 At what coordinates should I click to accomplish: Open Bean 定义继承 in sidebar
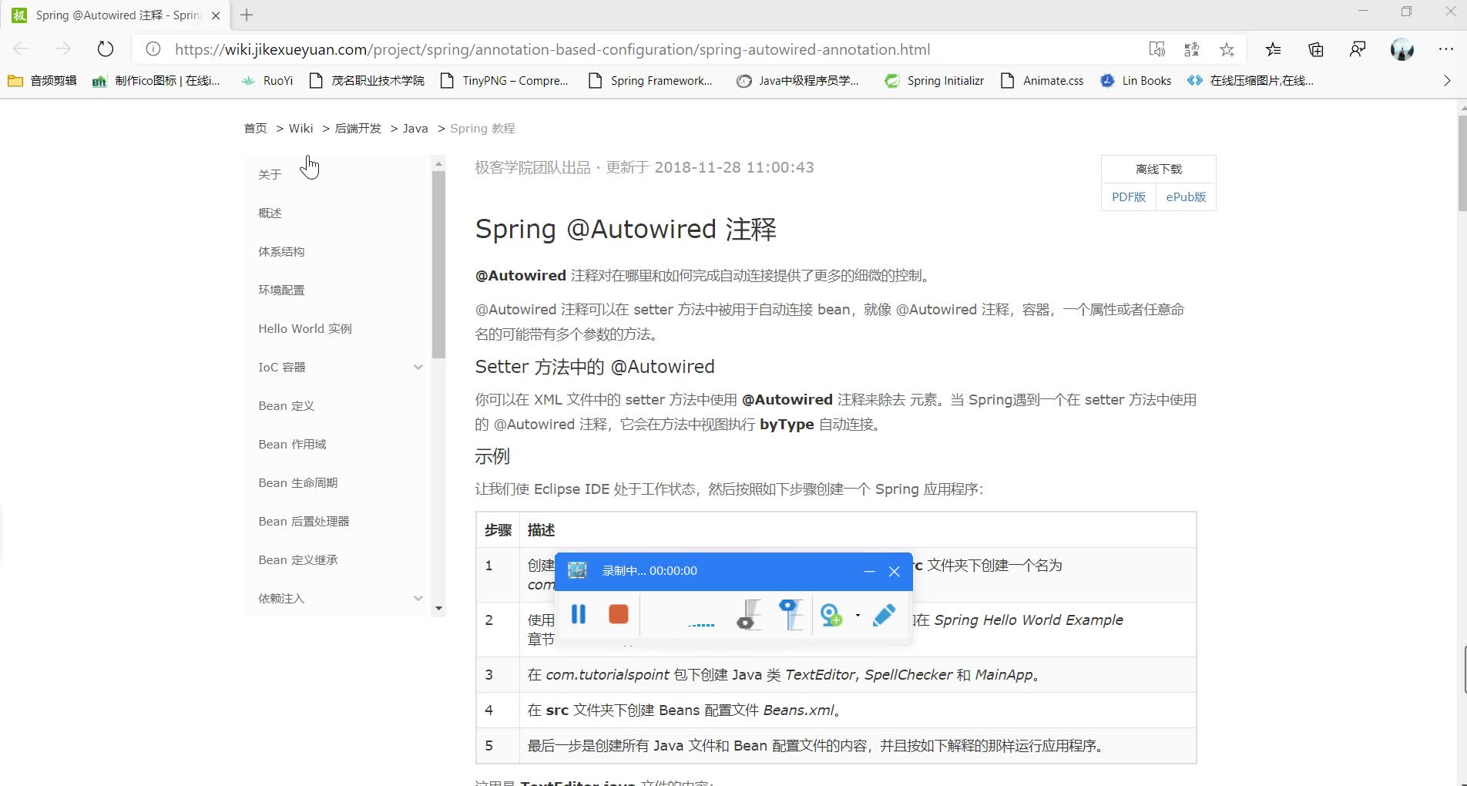[298, 560]
